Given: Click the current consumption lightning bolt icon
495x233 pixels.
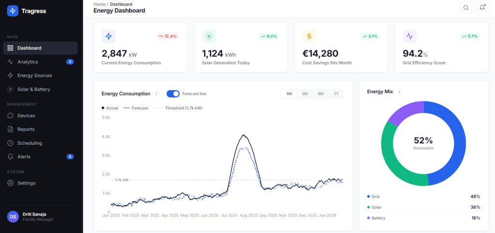Looking at the screenshot, I should [108, 36].
